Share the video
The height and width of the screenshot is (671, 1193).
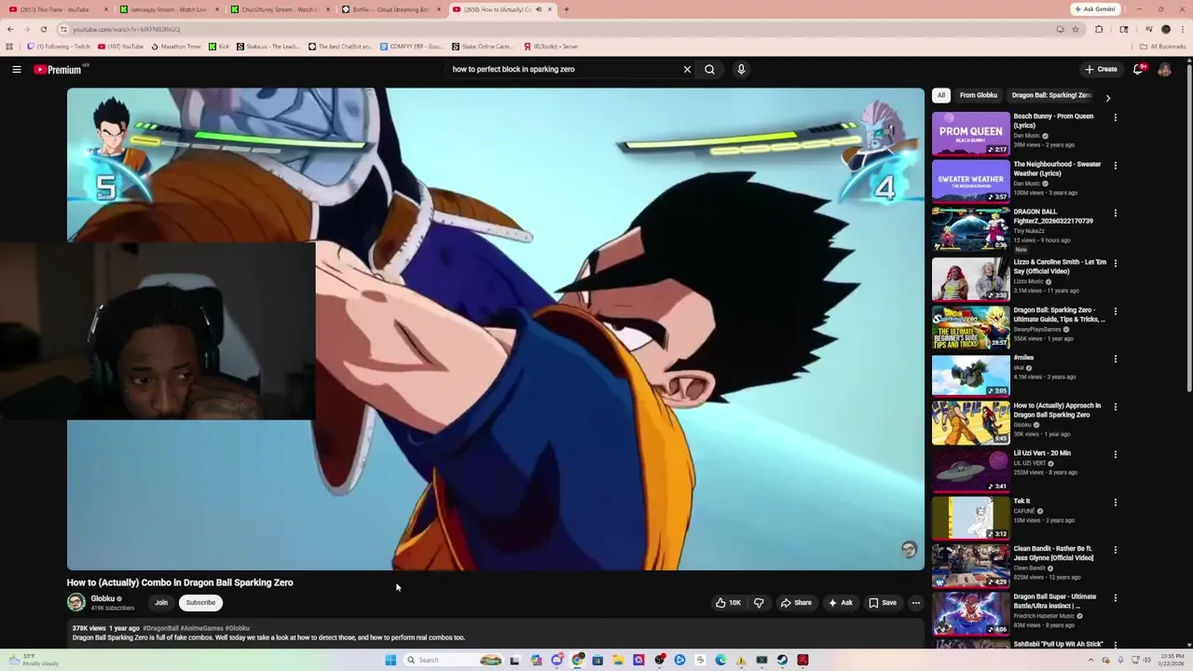point(796,603)
